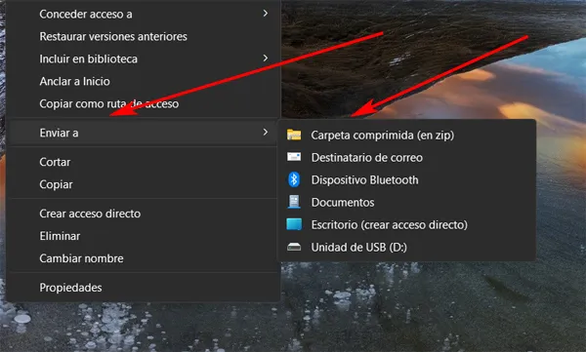The image size is (586, 352).
Task: Click the mail envelope icon
Action: point(294,157)
